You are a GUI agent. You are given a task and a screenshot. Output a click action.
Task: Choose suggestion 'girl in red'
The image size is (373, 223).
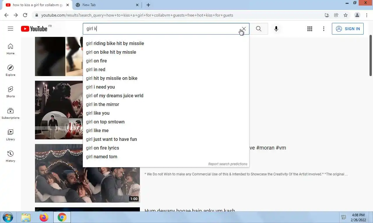click(x=166, y=69)
